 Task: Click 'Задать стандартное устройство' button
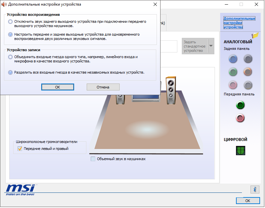tap(195, 46)
